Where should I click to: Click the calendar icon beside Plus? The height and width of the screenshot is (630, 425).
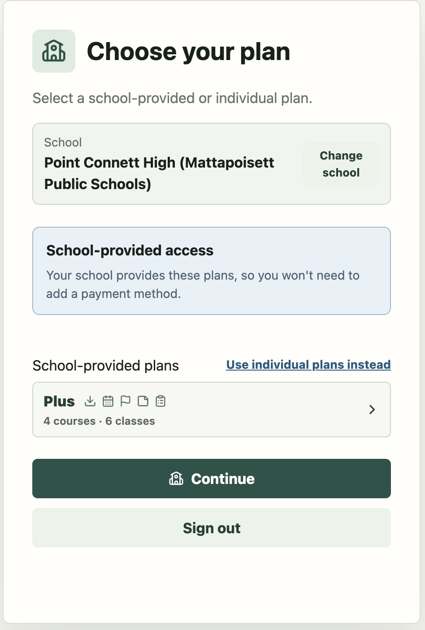click(x=108, y=401)
